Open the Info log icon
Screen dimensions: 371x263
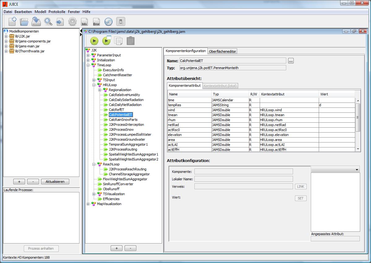[84, 22]
